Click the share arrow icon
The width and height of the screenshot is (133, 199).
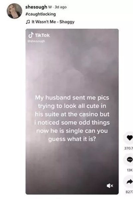coord(130,182)
